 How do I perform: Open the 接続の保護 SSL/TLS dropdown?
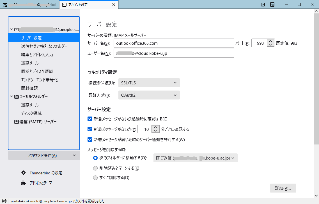[149, 83]
